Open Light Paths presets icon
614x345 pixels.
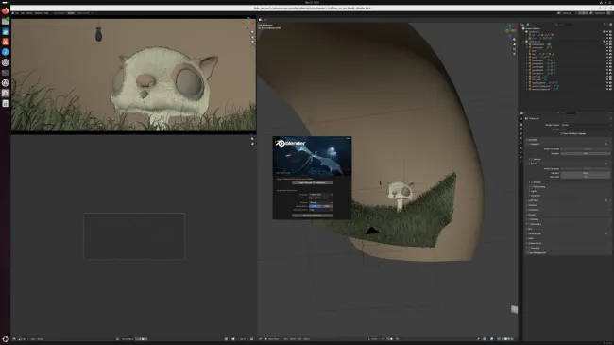pyautogui.click(x=605, y=200)
